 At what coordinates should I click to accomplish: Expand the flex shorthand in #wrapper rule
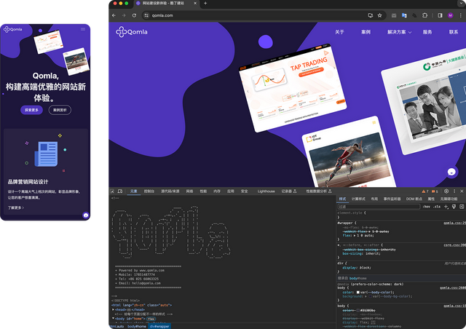354,236
